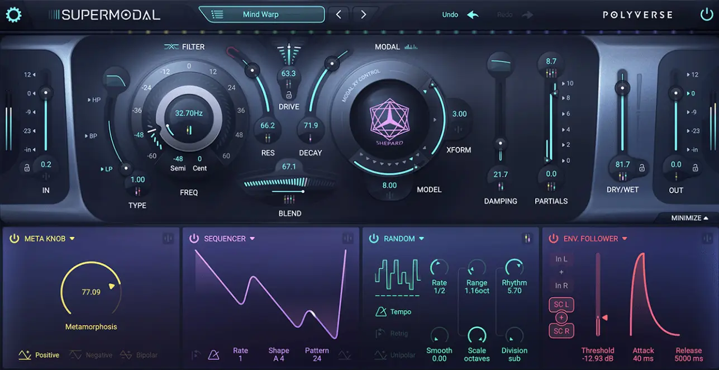Screen dimensions: 719x370
Task: Open the META KNOB dropdown arrow
Action: pos(72,239)
